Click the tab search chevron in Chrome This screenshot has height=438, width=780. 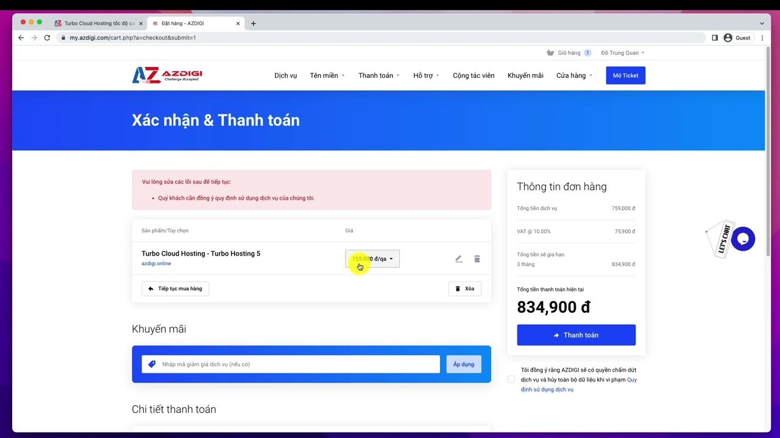click(762, 24)
